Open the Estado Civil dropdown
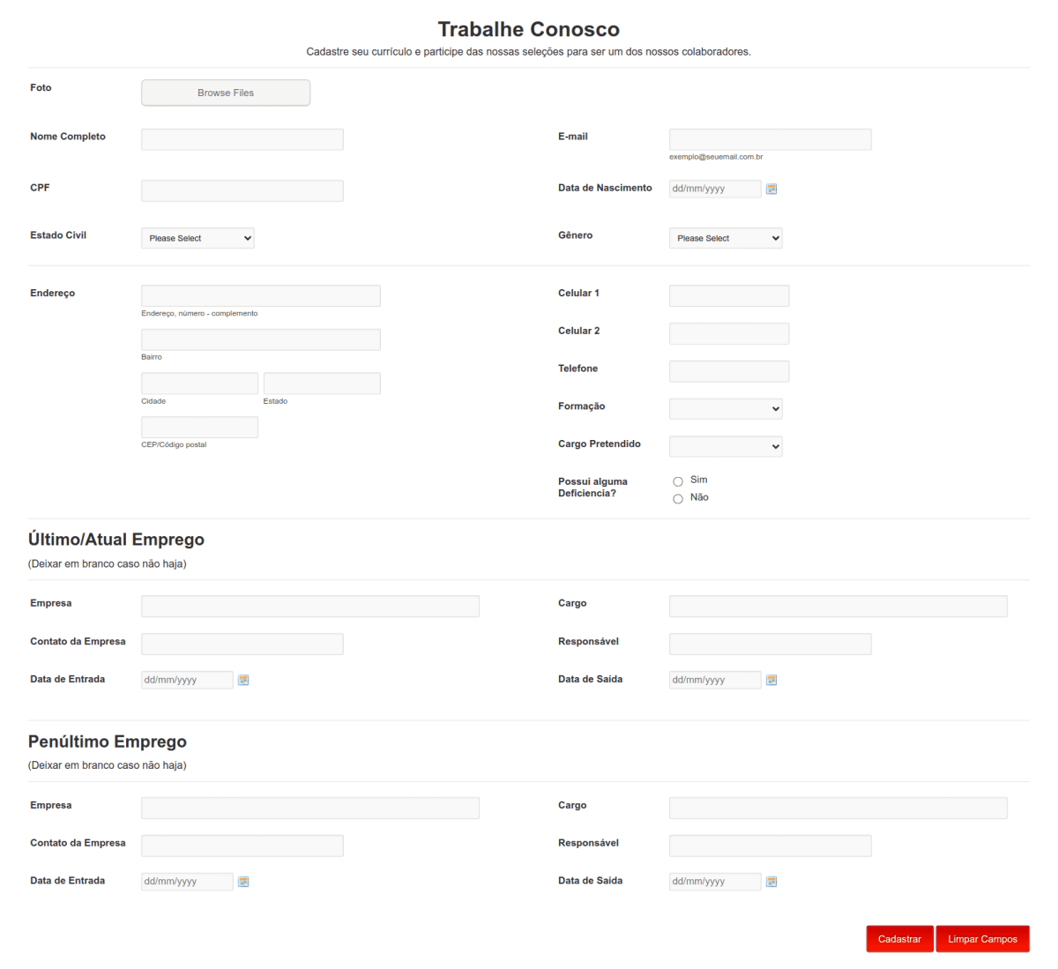Image resolution: width=1058 pixels, height=969 pixels. pos(197,238)
